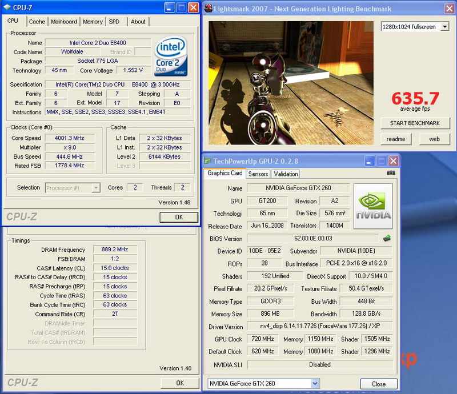The image size is (457, 394).
Task: Click the Lightsmark title bar icon
Action: [208, 9]
